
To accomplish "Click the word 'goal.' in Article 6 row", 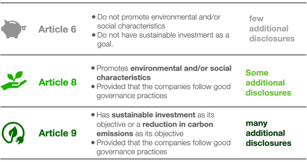I will tap(105, 44).
